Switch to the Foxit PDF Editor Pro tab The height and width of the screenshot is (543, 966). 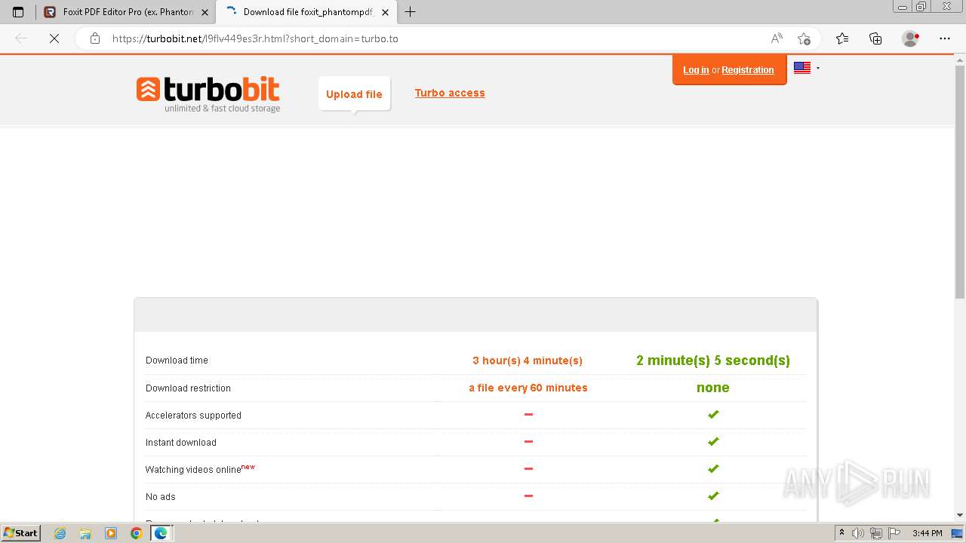coord(126,12)
